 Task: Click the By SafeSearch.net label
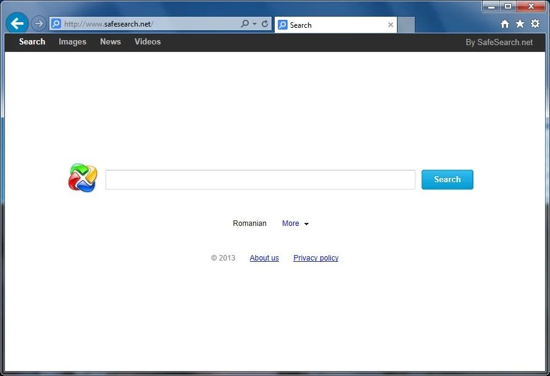499,43
